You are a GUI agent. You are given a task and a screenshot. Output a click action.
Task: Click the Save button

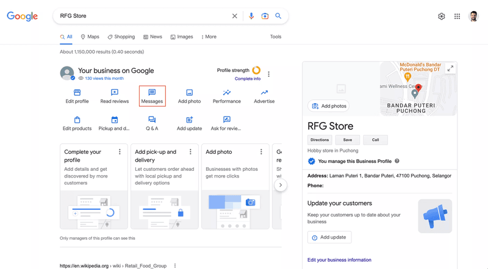point(347,140)
